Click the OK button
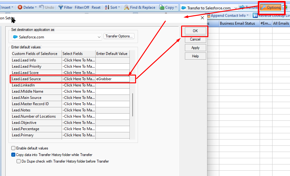The image size is (290, 176). click(195, 31)
